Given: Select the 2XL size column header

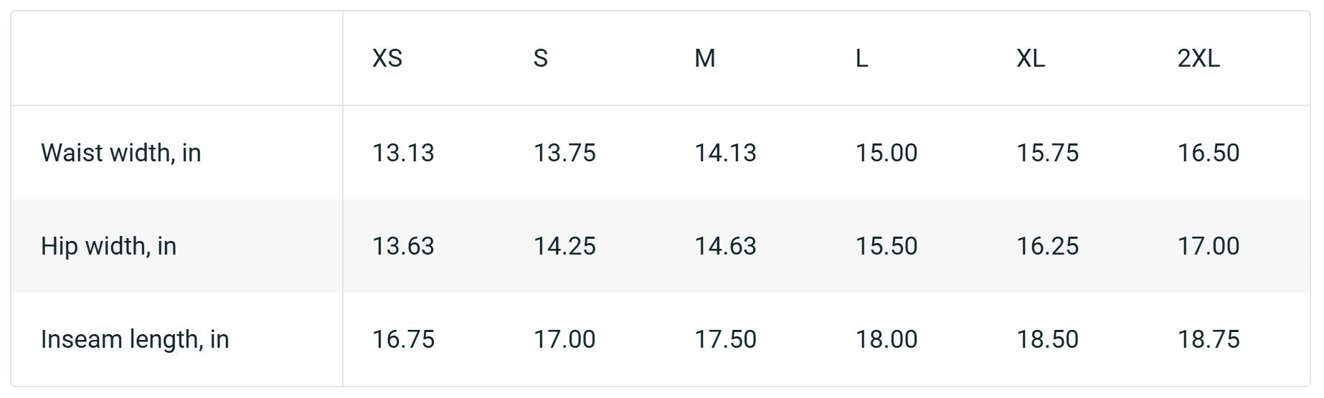Looking at the screenshot, I should [x=1198, y=58].
